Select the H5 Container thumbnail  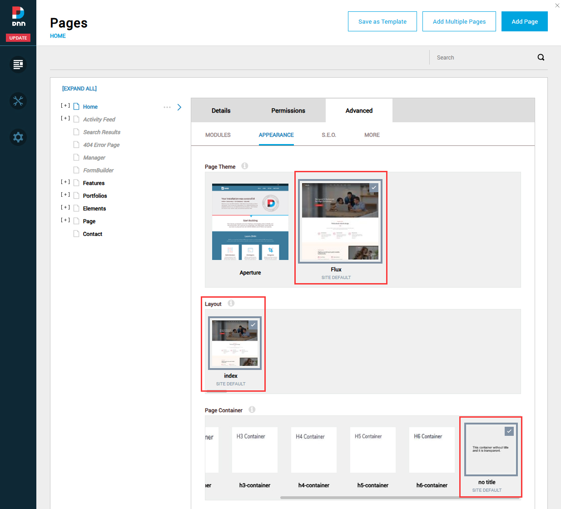coord(373,450)
